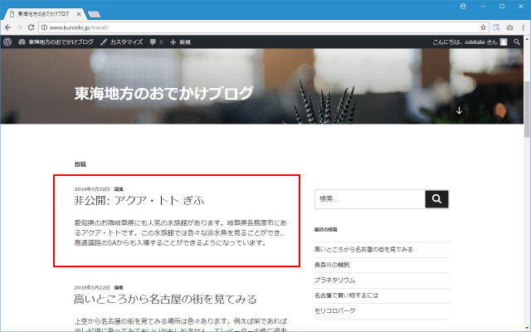This screenshot has height=332, width=531.
Task: Click the black search submit button
Action: (x=436, y=199)
